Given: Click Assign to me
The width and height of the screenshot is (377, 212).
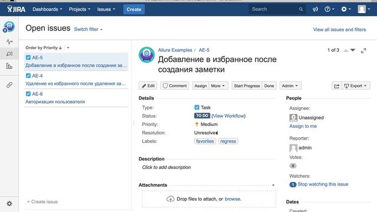Looking at the screenshot, I should tap(303, 126).
